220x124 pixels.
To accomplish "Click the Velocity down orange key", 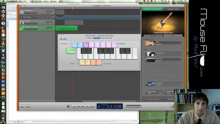I will [x=93, y=62].
